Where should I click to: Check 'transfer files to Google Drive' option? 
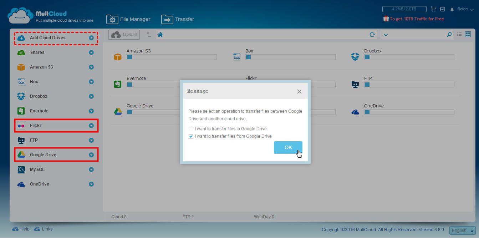[x=191, y=129]
